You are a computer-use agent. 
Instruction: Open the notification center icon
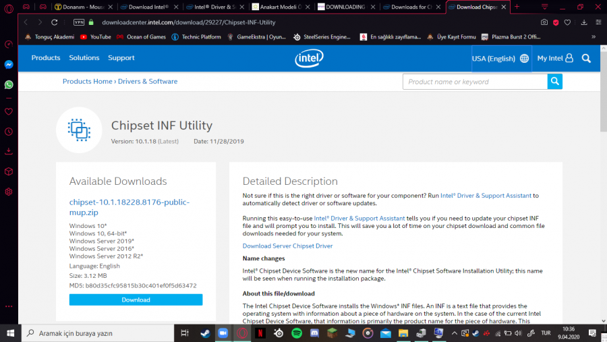click(592, 333)
